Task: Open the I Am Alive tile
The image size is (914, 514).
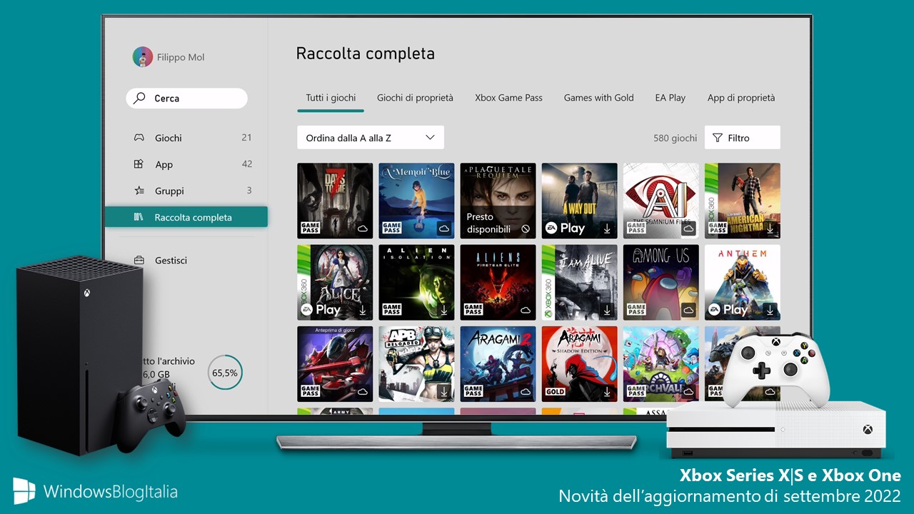Action: click(579, 282)
